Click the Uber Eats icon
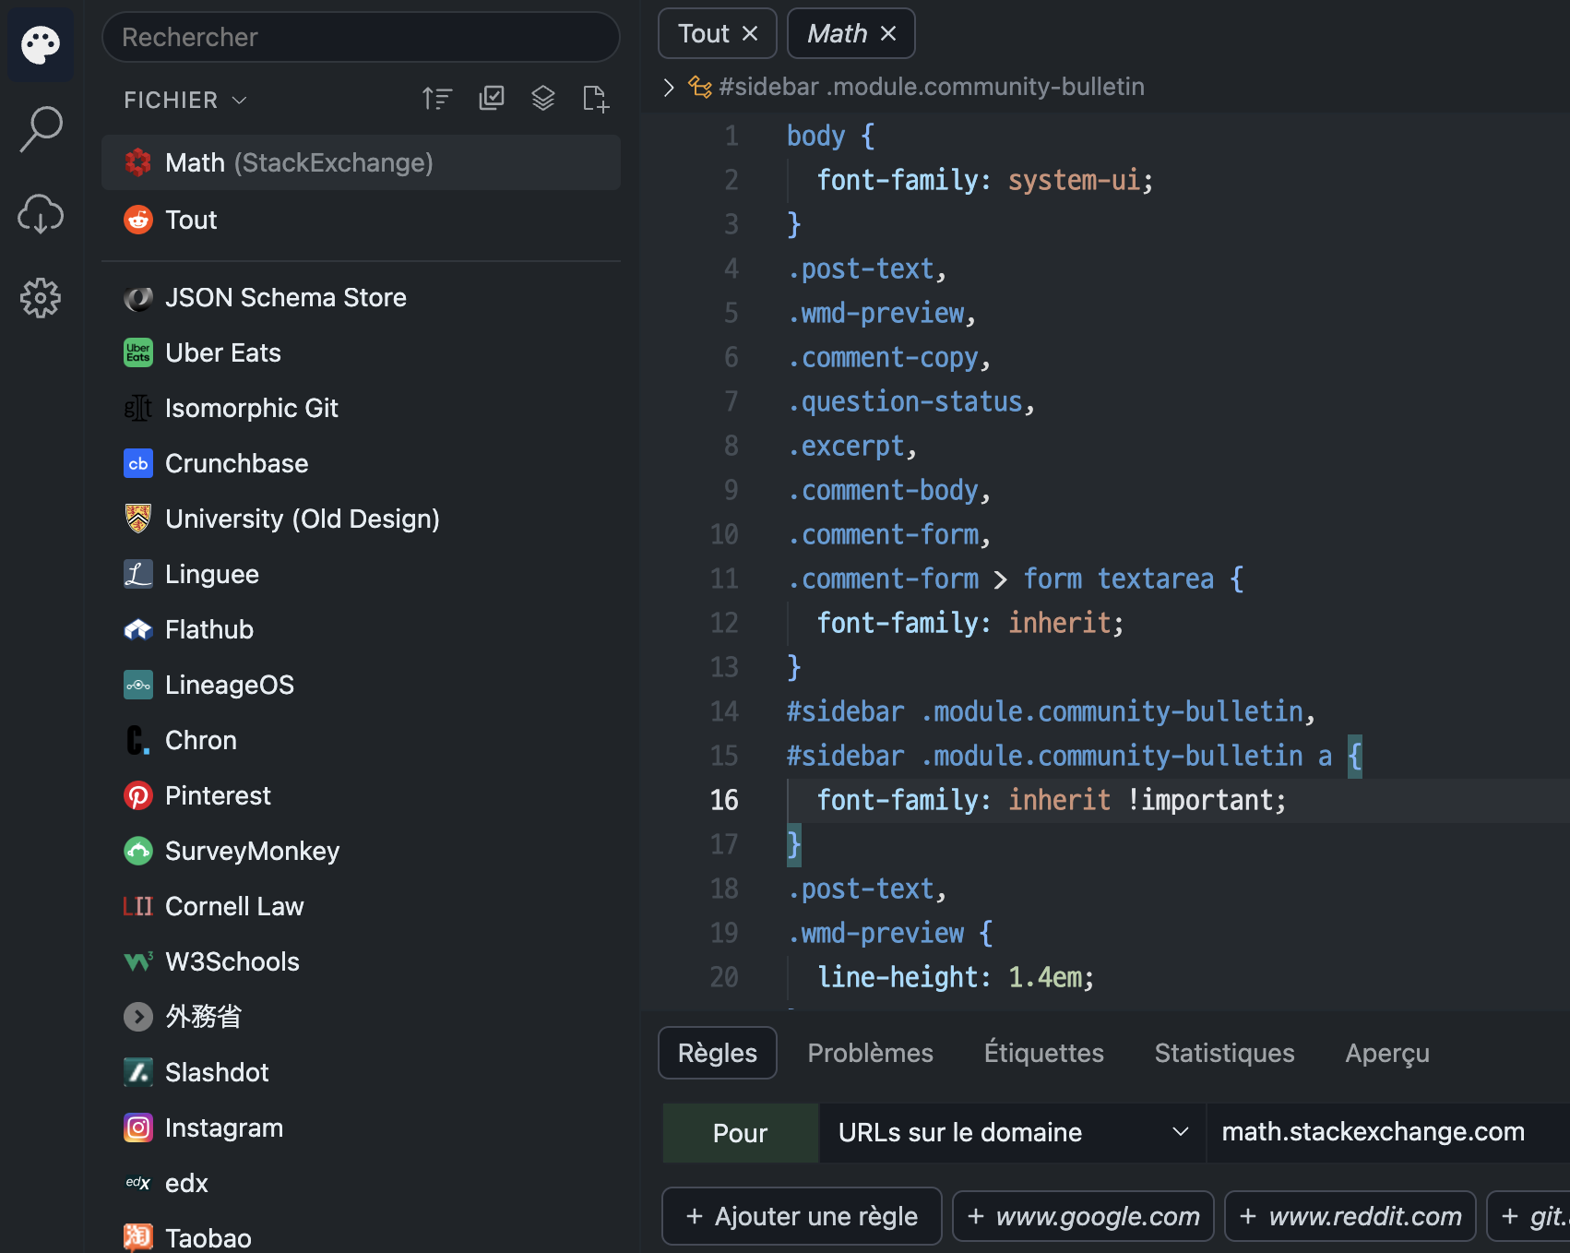The width and height of the screenshot is (1570, 1253). 138,352
